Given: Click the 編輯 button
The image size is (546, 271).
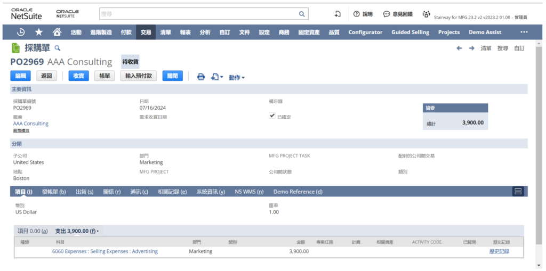Looking at the screenshot, I should (20, 76).
